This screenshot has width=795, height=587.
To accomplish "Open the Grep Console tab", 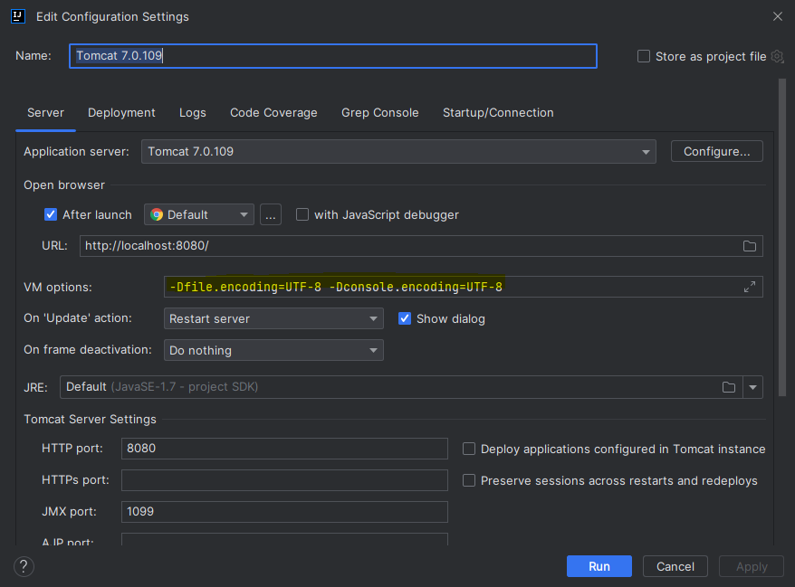I will point(379,112).
